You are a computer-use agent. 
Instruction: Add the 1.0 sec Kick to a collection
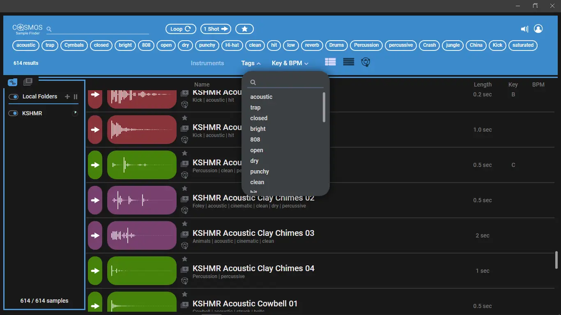[x=185, y=128]
